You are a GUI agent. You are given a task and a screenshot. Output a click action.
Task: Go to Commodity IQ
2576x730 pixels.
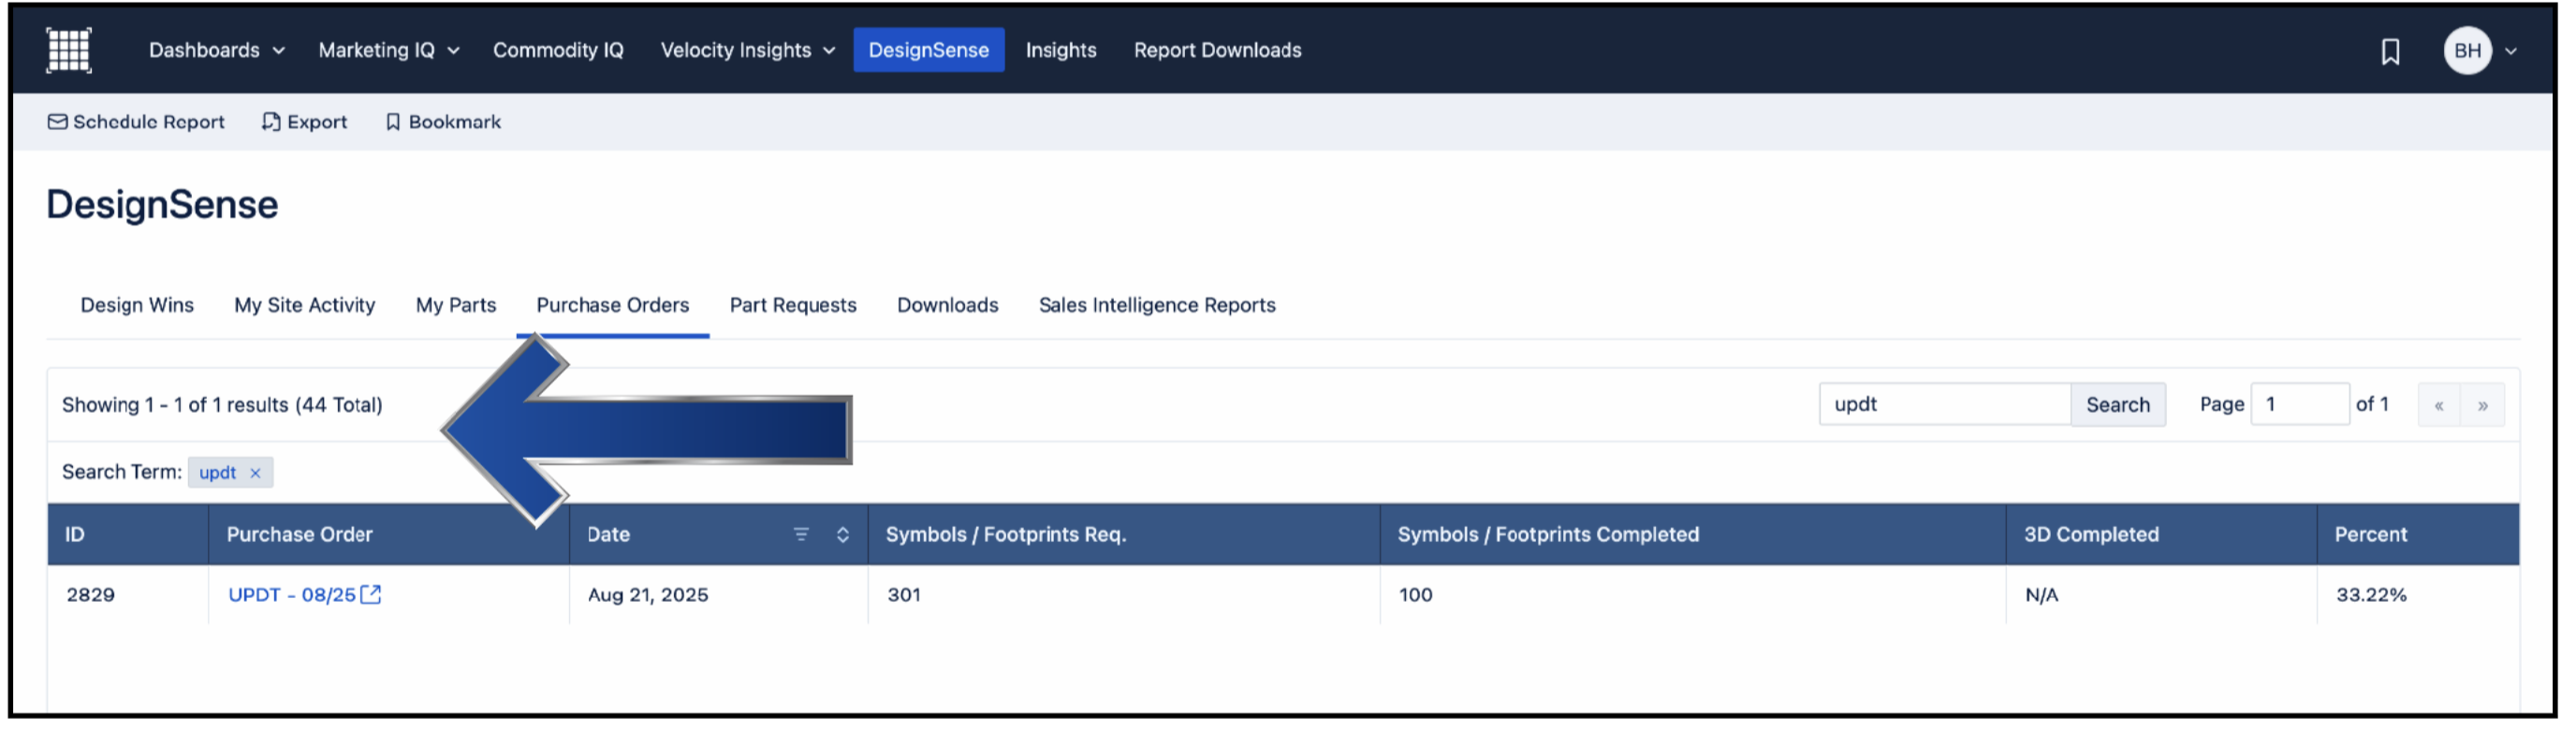558,50
